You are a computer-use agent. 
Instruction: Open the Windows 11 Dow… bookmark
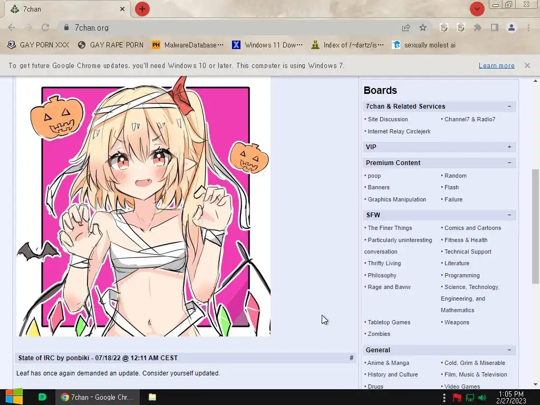pyautogui.click(x=267, y=45)
